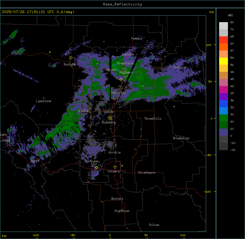
Task: Click the bright green 30-20 dBZ swatch
Action: point(223,118)
